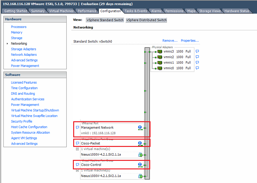257x183 pixels.
Task: Click the globe port icon for Management Network
Action: coord(140,128)
